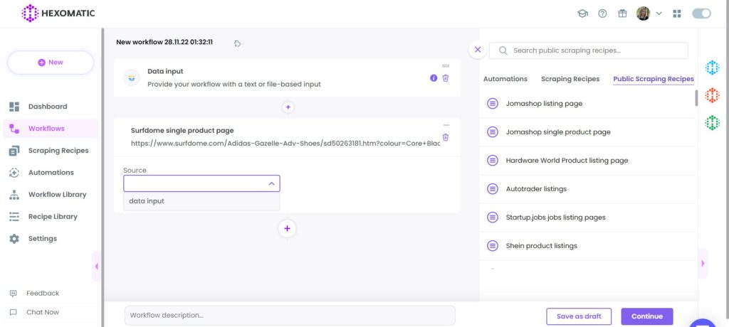Viewport: 729px width, 327px height.
Task: Click the tag icon beside workflow name
Action: pos(237,43)
